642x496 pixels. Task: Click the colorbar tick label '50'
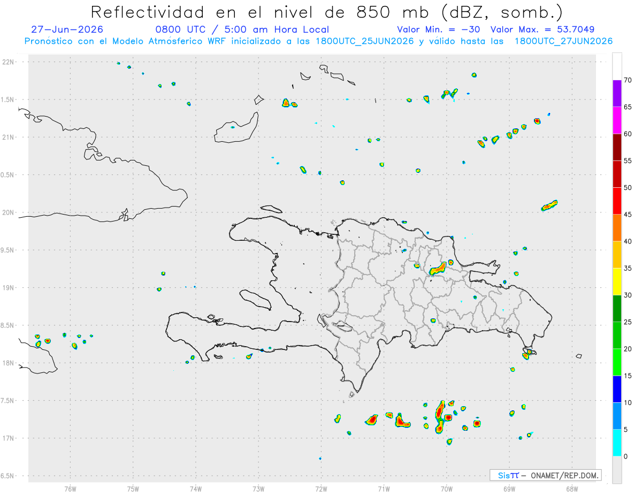click(x=628, y=188)
